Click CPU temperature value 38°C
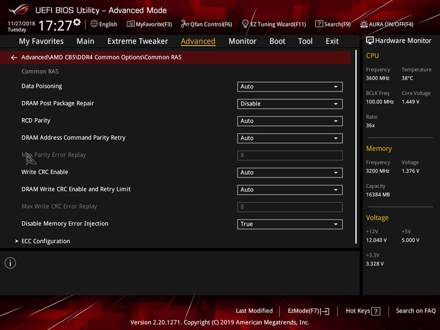Image resolution: width=440 pixels, height=330 pixels. [407, 78]
